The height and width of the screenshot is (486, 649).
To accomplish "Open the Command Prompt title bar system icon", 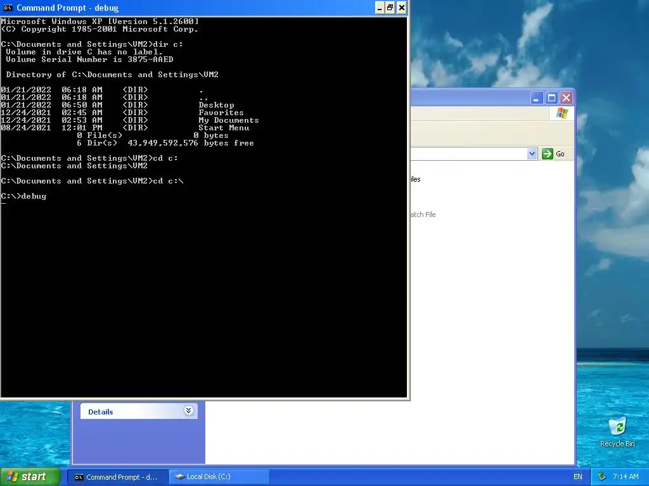I will [8, 8].
